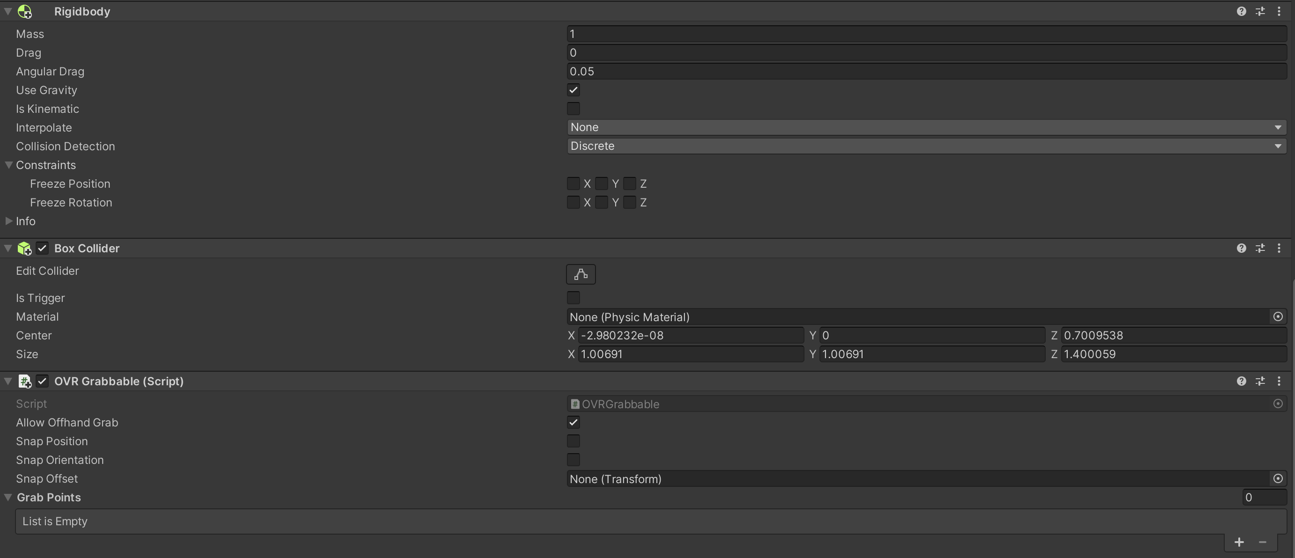The width and height of the screenshot is (1295, 558).
Task: Freeze Position on Y axis
Action: point(601,184)
